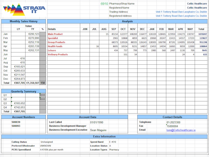Click the TY total €1,358,507 cell
Screen dimensions: 209x157
click(32, 83)
